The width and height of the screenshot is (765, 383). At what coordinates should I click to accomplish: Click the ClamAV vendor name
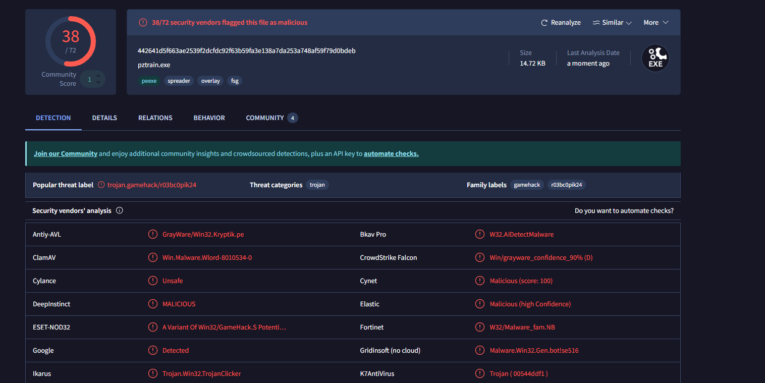point(44,258)
